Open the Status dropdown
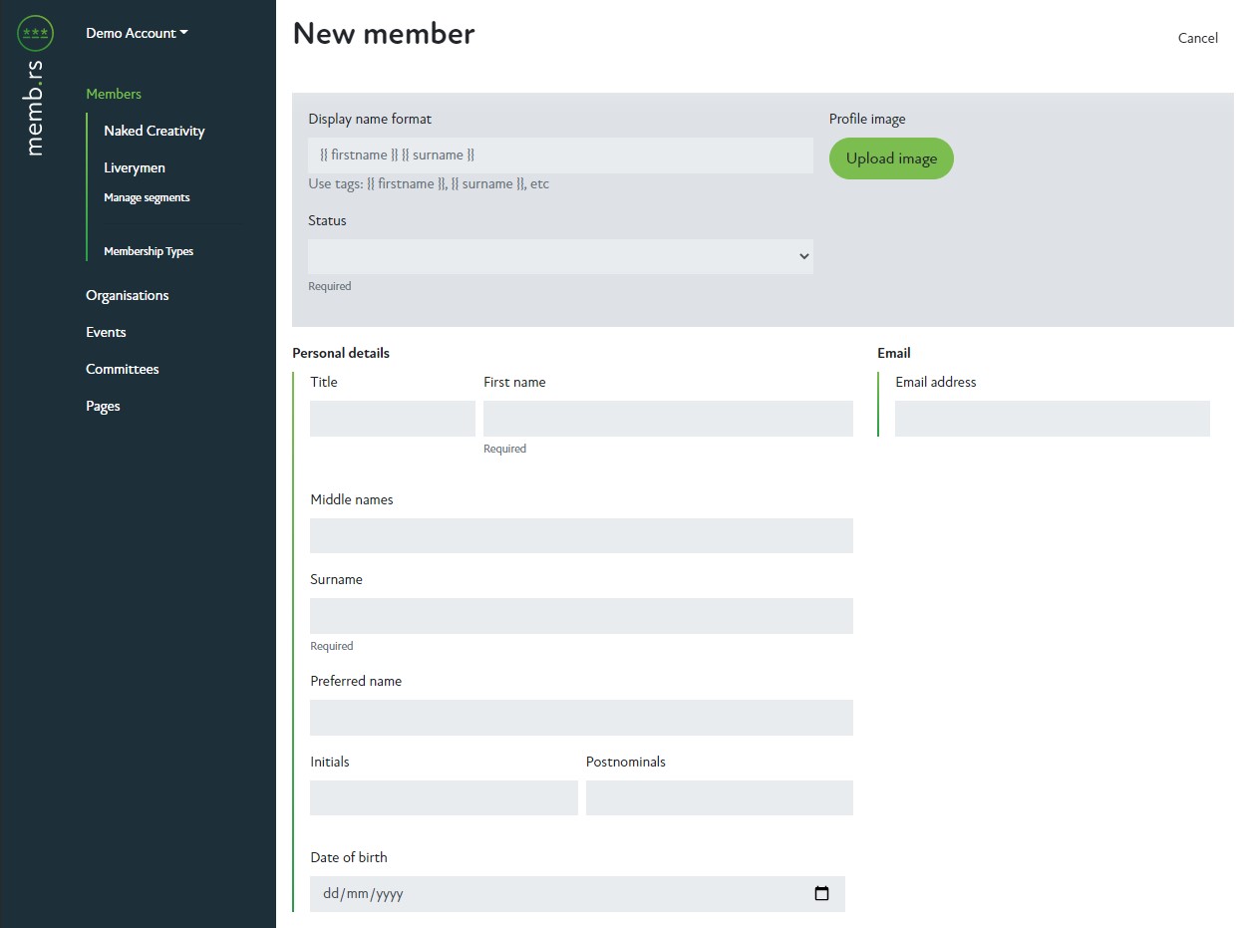 point(560,256)
